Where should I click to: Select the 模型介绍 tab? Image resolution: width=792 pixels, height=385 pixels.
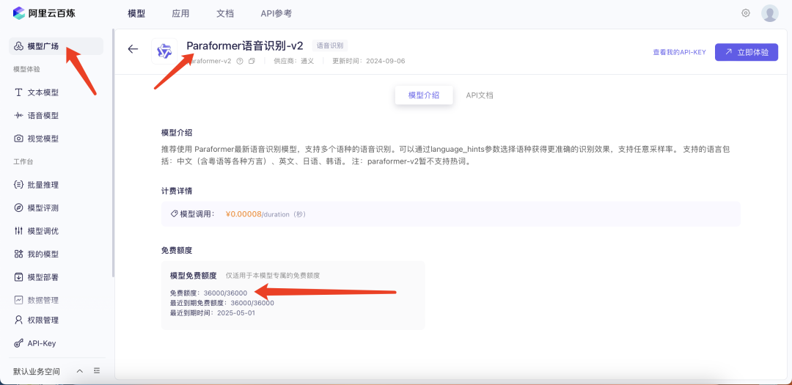(424, 95)
